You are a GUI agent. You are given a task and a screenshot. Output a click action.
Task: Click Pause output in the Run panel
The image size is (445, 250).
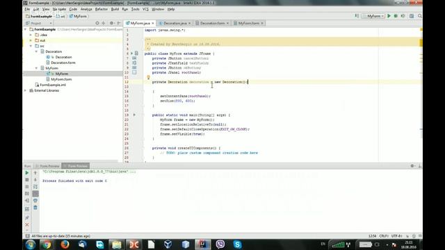point(27,187)
